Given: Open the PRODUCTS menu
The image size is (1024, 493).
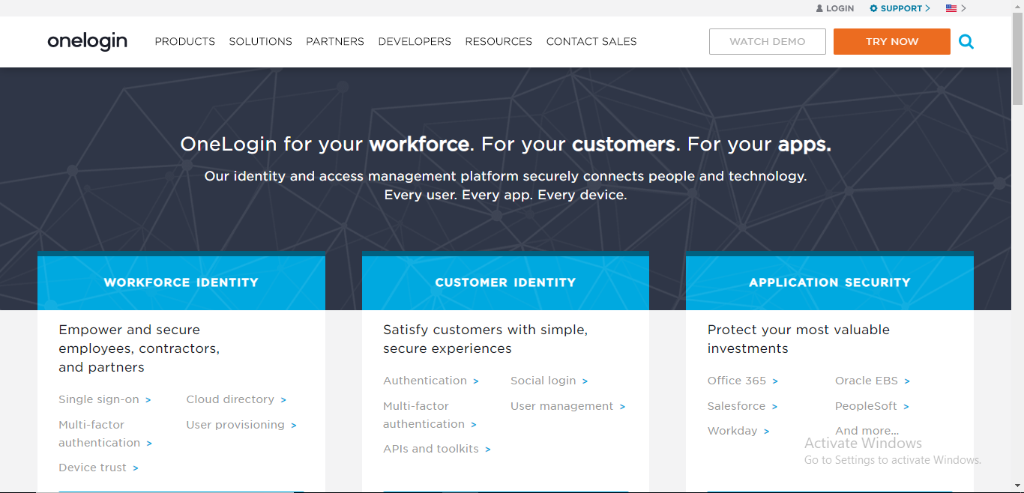Looking at the screenshot, I should click(185, 42).
